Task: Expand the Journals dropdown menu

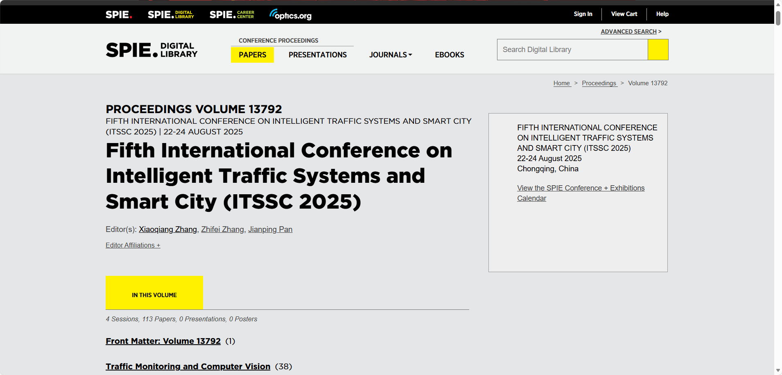Action: [x=390, y=55]
